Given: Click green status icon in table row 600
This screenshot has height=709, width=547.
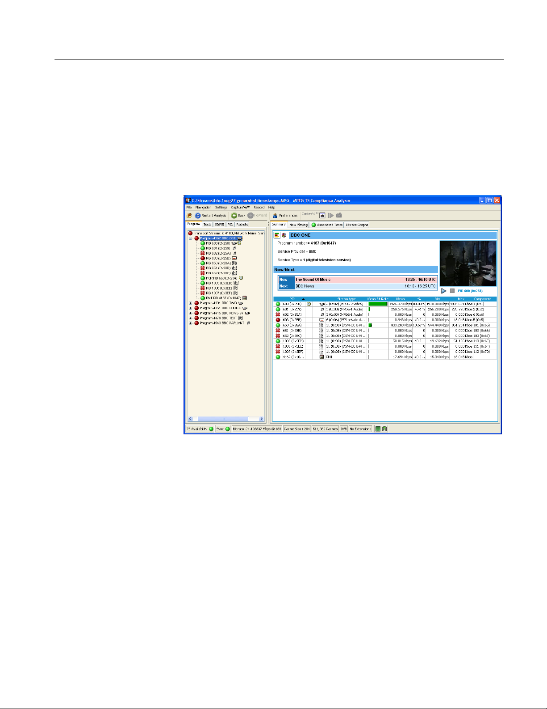Looking at the screenshot, I should [x=278, y=304].
